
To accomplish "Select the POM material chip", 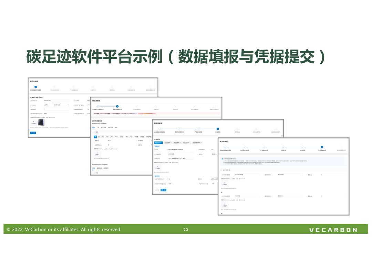I will tap(116, 137).
